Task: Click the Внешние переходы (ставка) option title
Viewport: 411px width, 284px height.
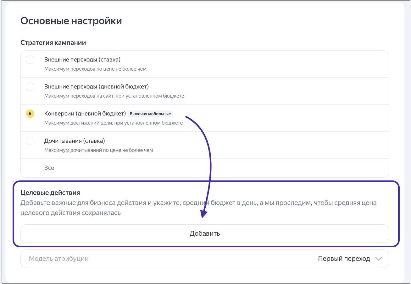Action: tap(82, 59)
